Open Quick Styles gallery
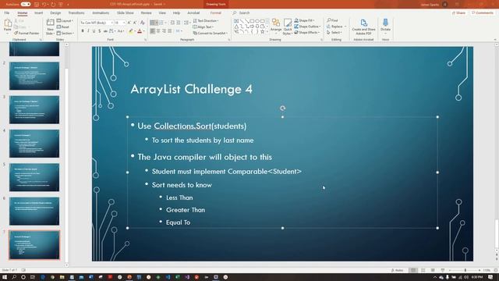The image size is (499, 281). (288, 27)
